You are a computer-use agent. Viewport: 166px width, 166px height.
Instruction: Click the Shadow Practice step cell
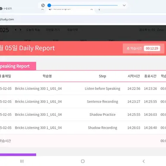click(102, 115)
